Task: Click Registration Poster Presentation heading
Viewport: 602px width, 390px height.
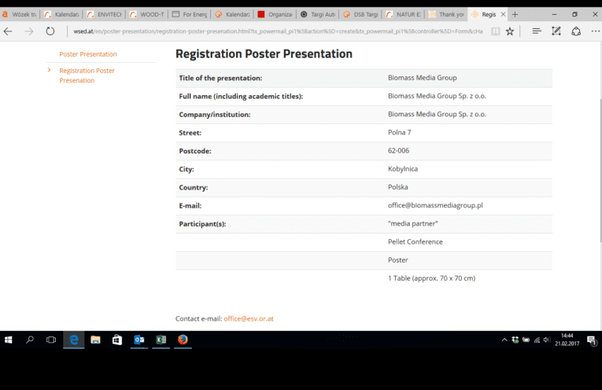Action: coord(264,53)
